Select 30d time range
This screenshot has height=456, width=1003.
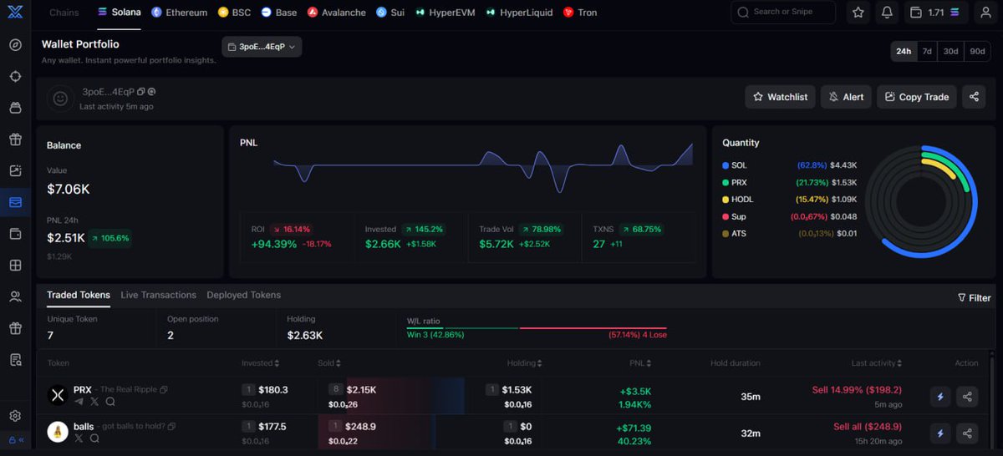[x=951, y=51]
